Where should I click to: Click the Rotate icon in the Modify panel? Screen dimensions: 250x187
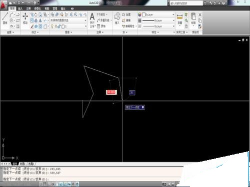pos(36,15)
